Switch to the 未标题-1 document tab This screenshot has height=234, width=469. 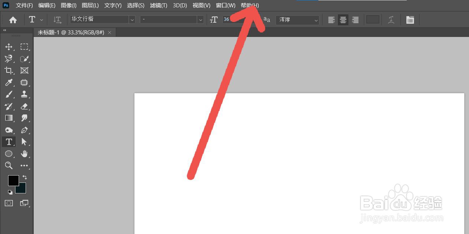[71, 33]
